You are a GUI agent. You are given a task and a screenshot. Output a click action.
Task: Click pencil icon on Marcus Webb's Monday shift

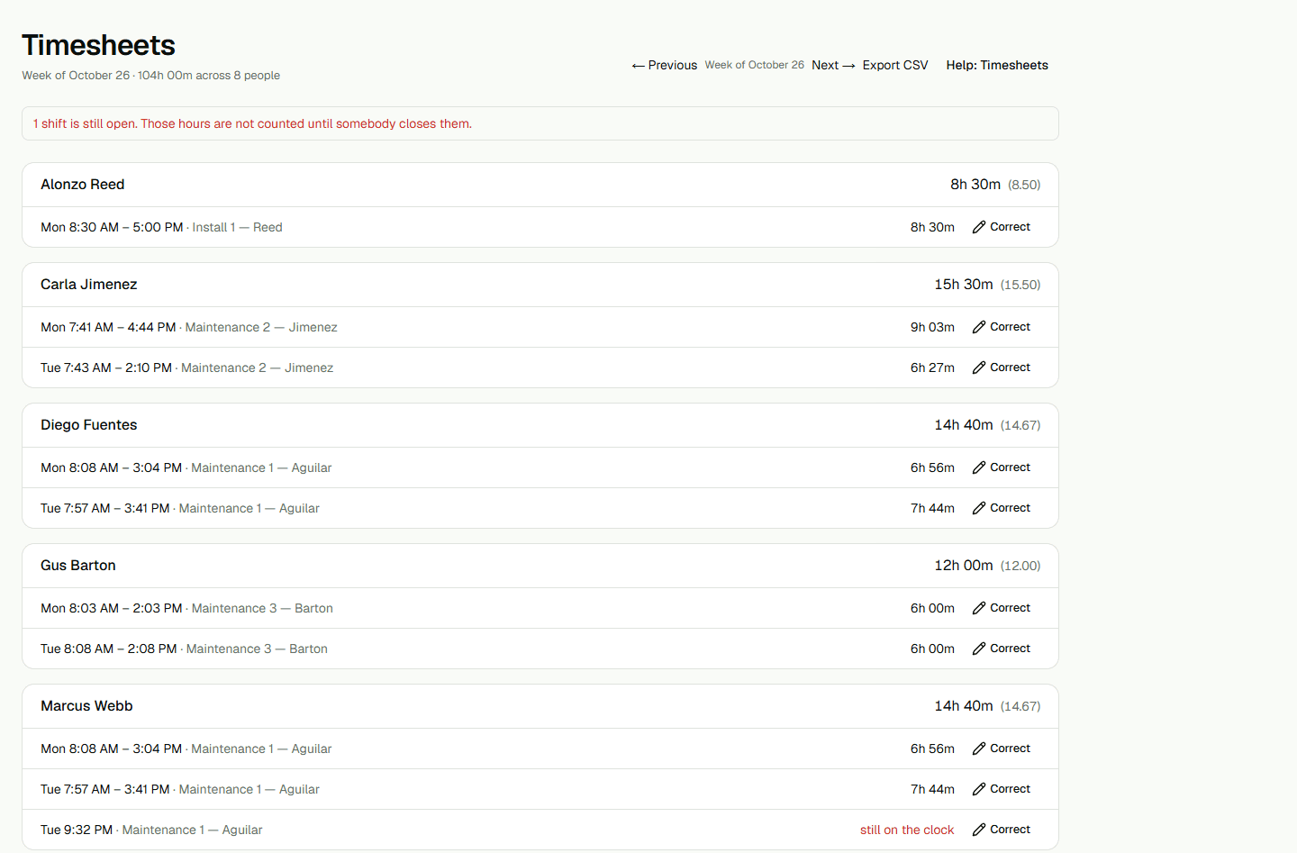pyautogui.click(x=979, y=749)
